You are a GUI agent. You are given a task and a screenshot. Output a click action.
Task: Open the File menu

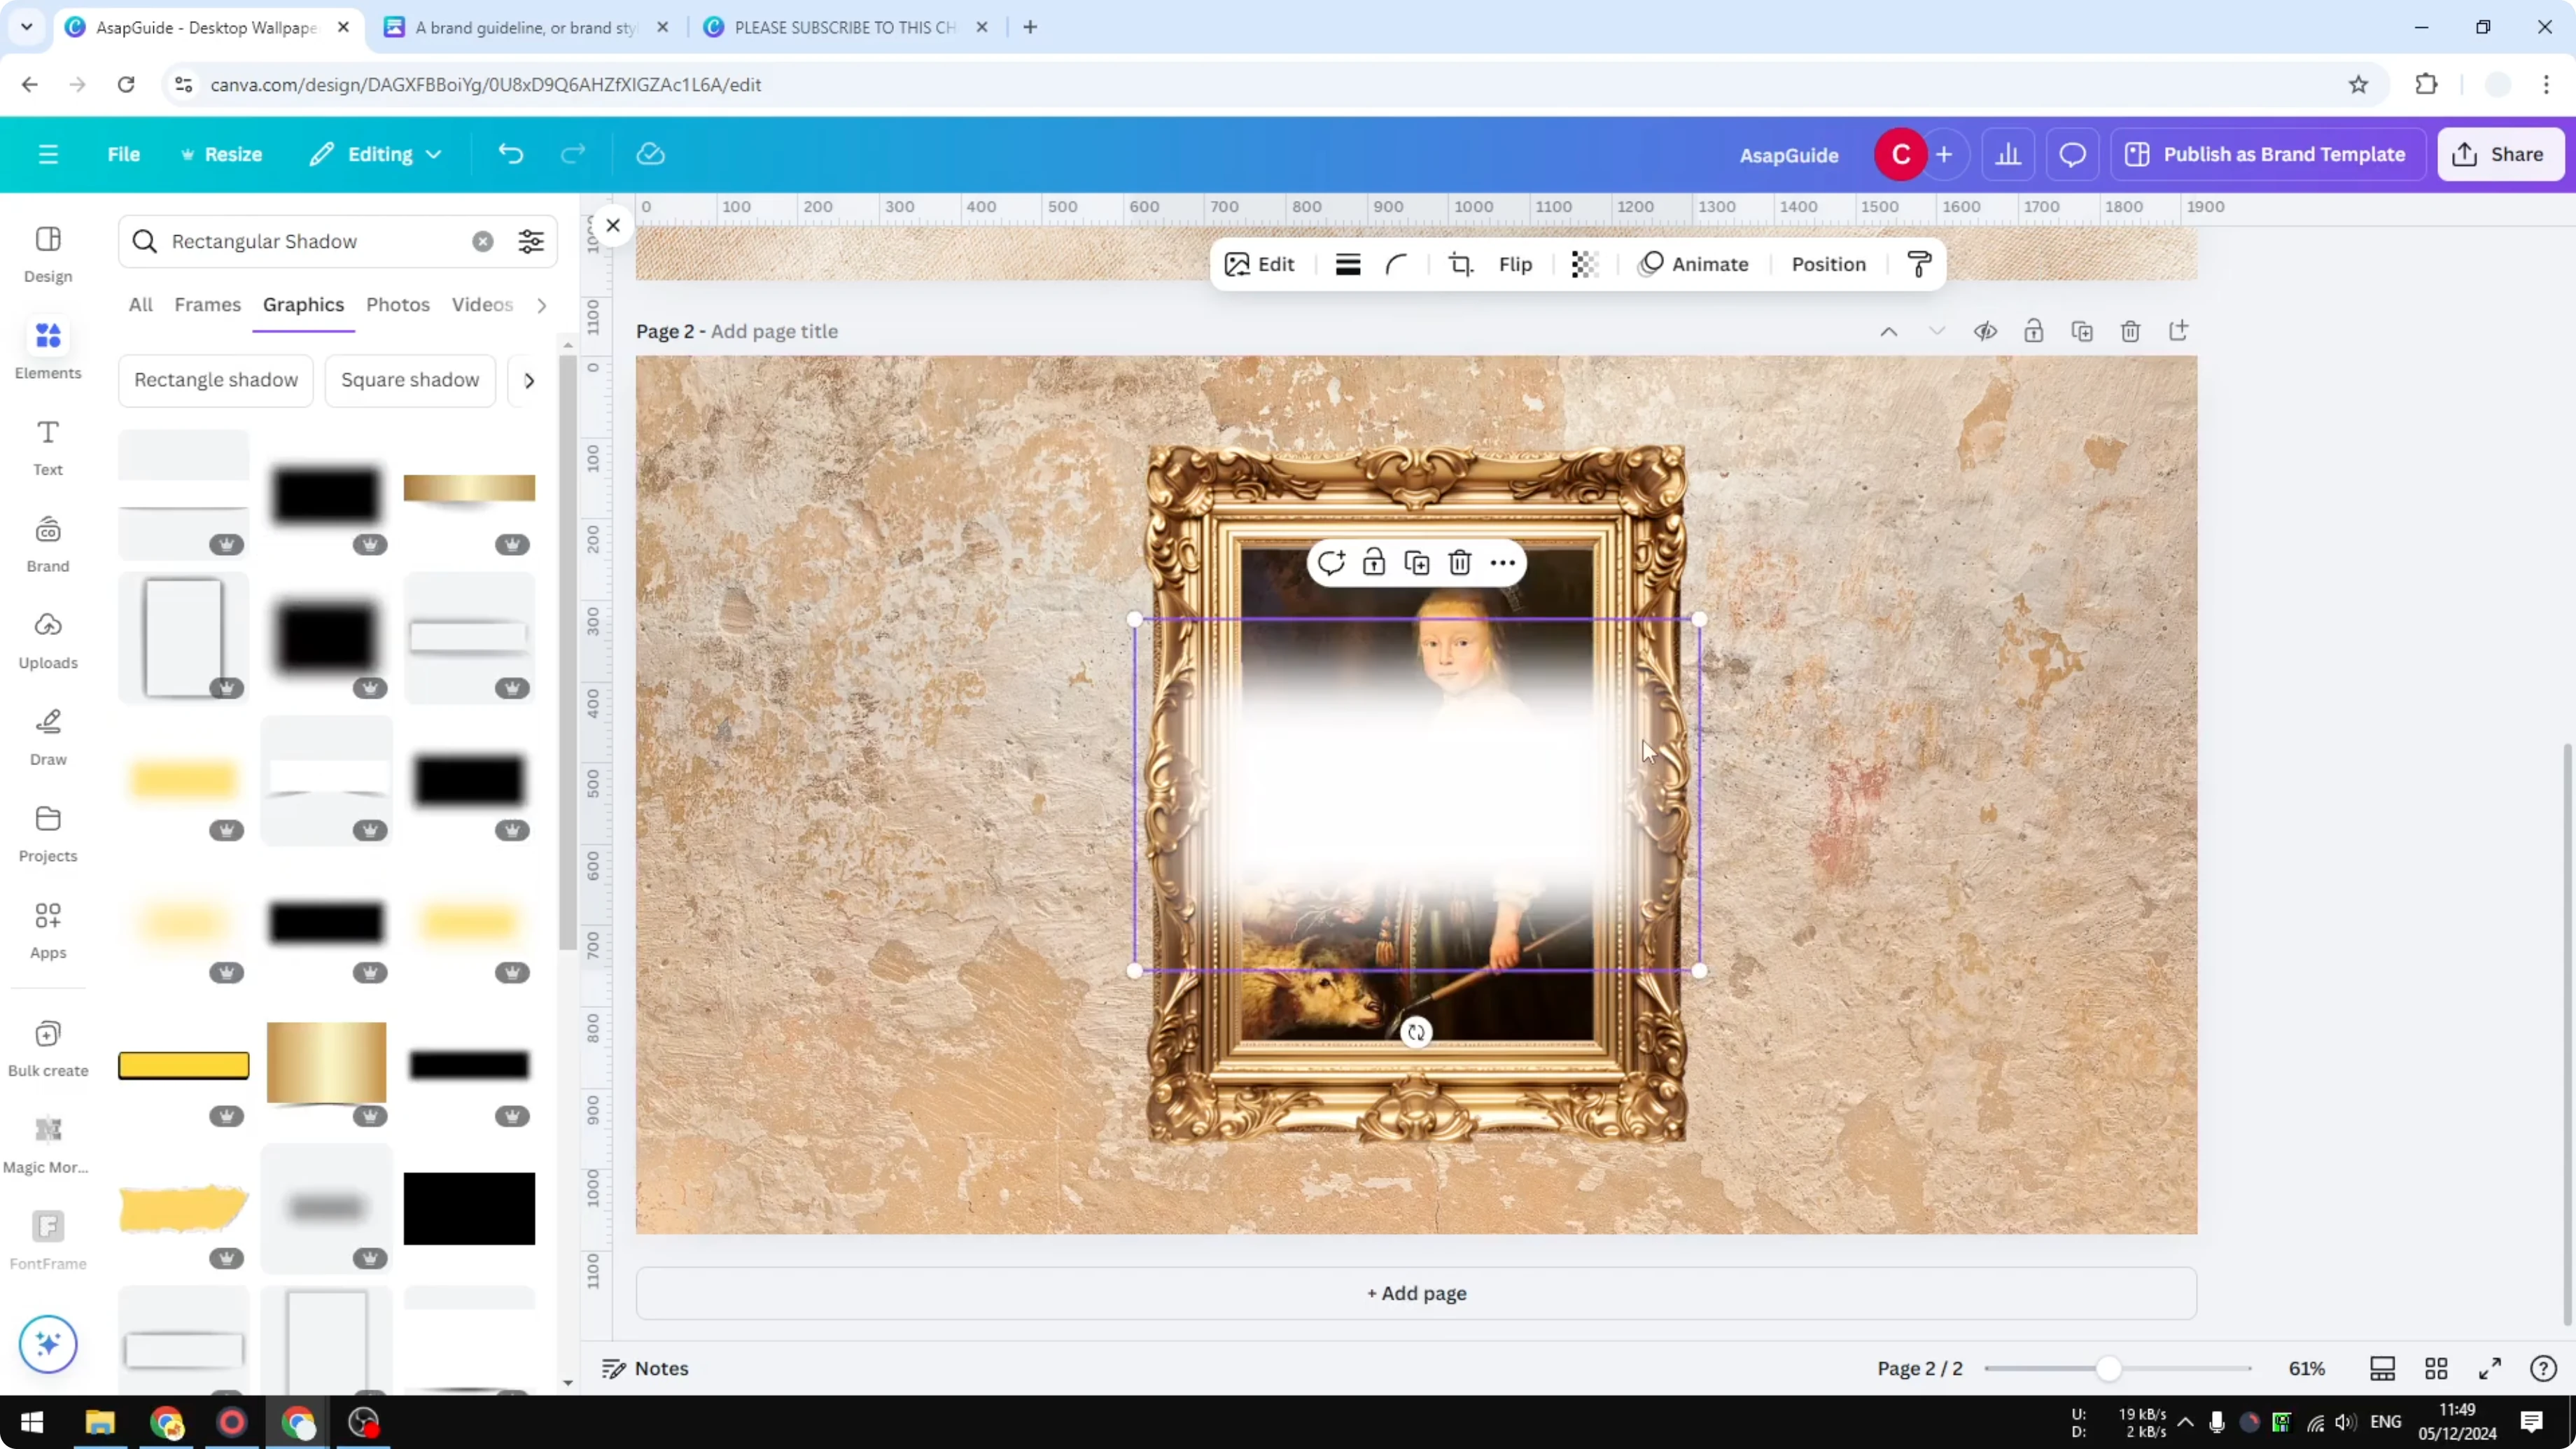point(124,154)
